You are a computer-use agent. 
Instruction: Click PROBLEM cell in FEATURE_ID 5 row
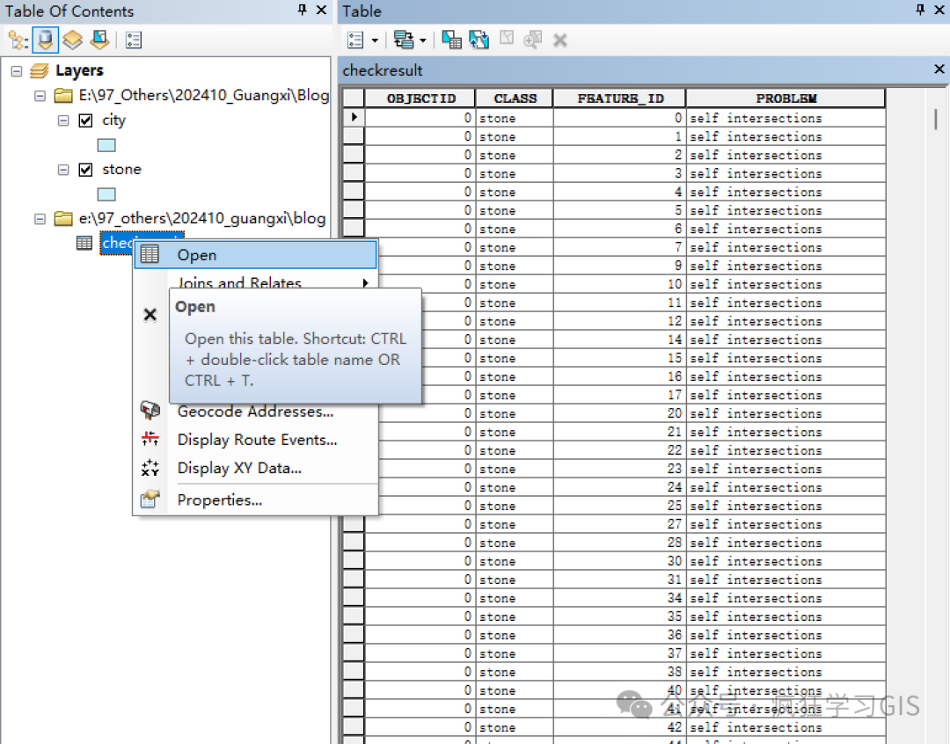click(786, 210)
